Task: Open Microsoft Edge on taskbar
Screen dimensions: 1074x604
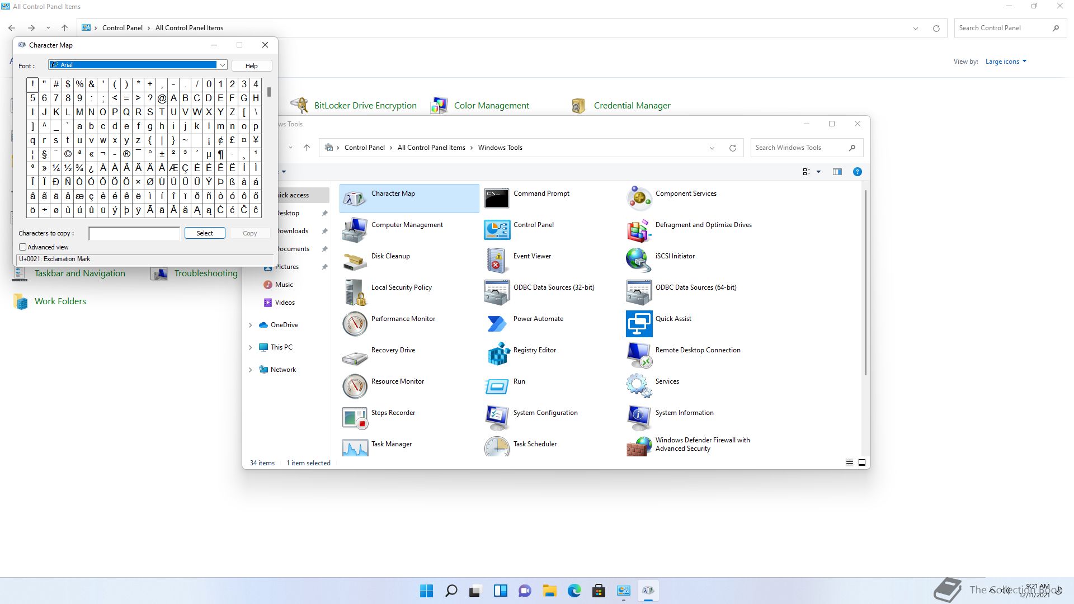Action: coord(574,591)
